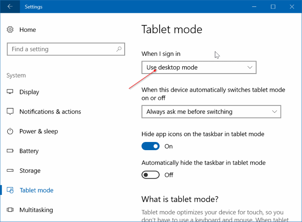Screen dimensions: 302x222
Task: Click the Tablet mode page heading
Action: pos(172,29)
